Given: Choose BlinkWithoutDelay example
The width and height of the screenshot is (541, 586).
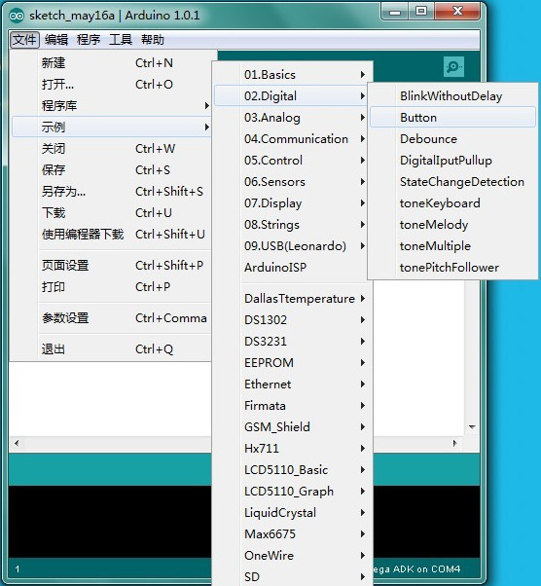Looking at the screenshot, I should coord(452,96).
